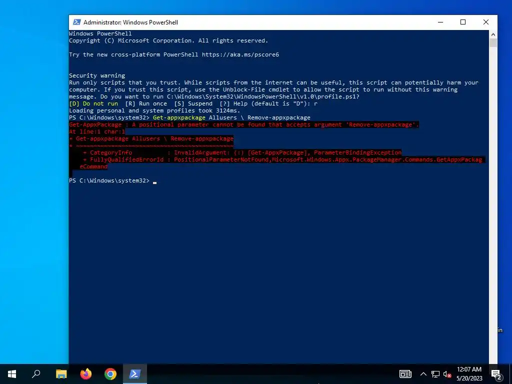Screen dimensions: 512x384
Task: Click the 'Copyright (C) Microsoft Corporation' line
Action: (x=168, y=40)
